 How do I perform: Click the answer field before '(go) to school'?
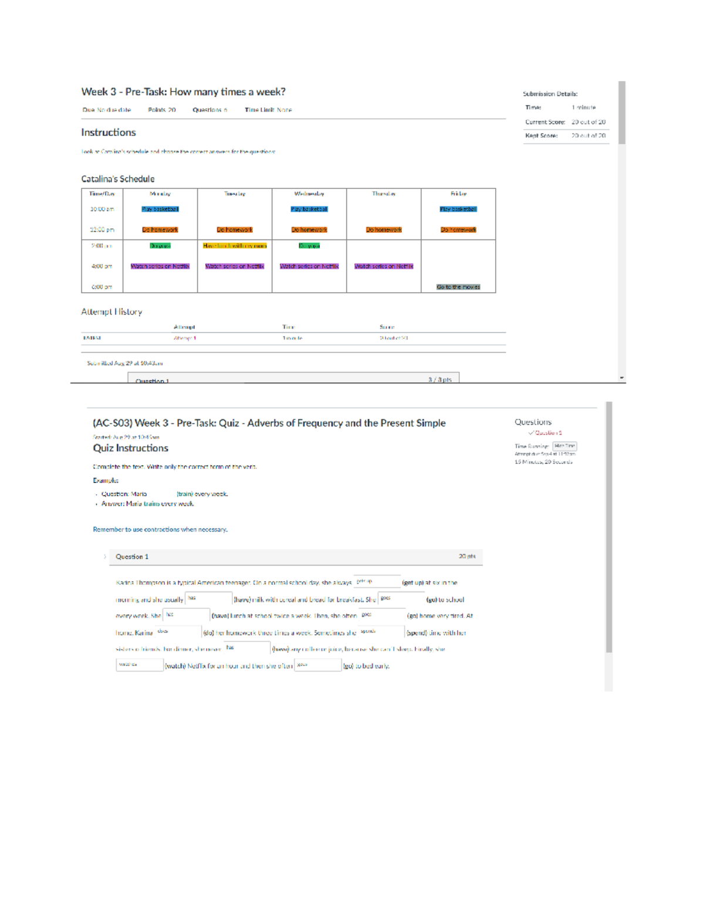click(401, 599)
